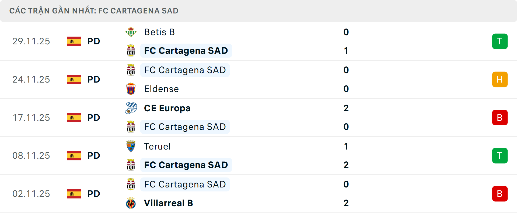
Task: Click the Eldense club crest
Action: coord(131,89)
